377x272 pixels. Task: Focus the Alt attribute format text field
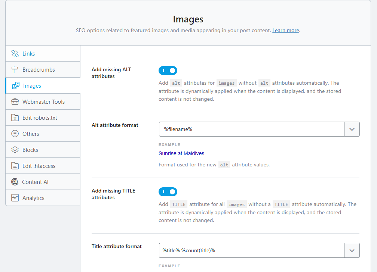(x=251, y=129)
